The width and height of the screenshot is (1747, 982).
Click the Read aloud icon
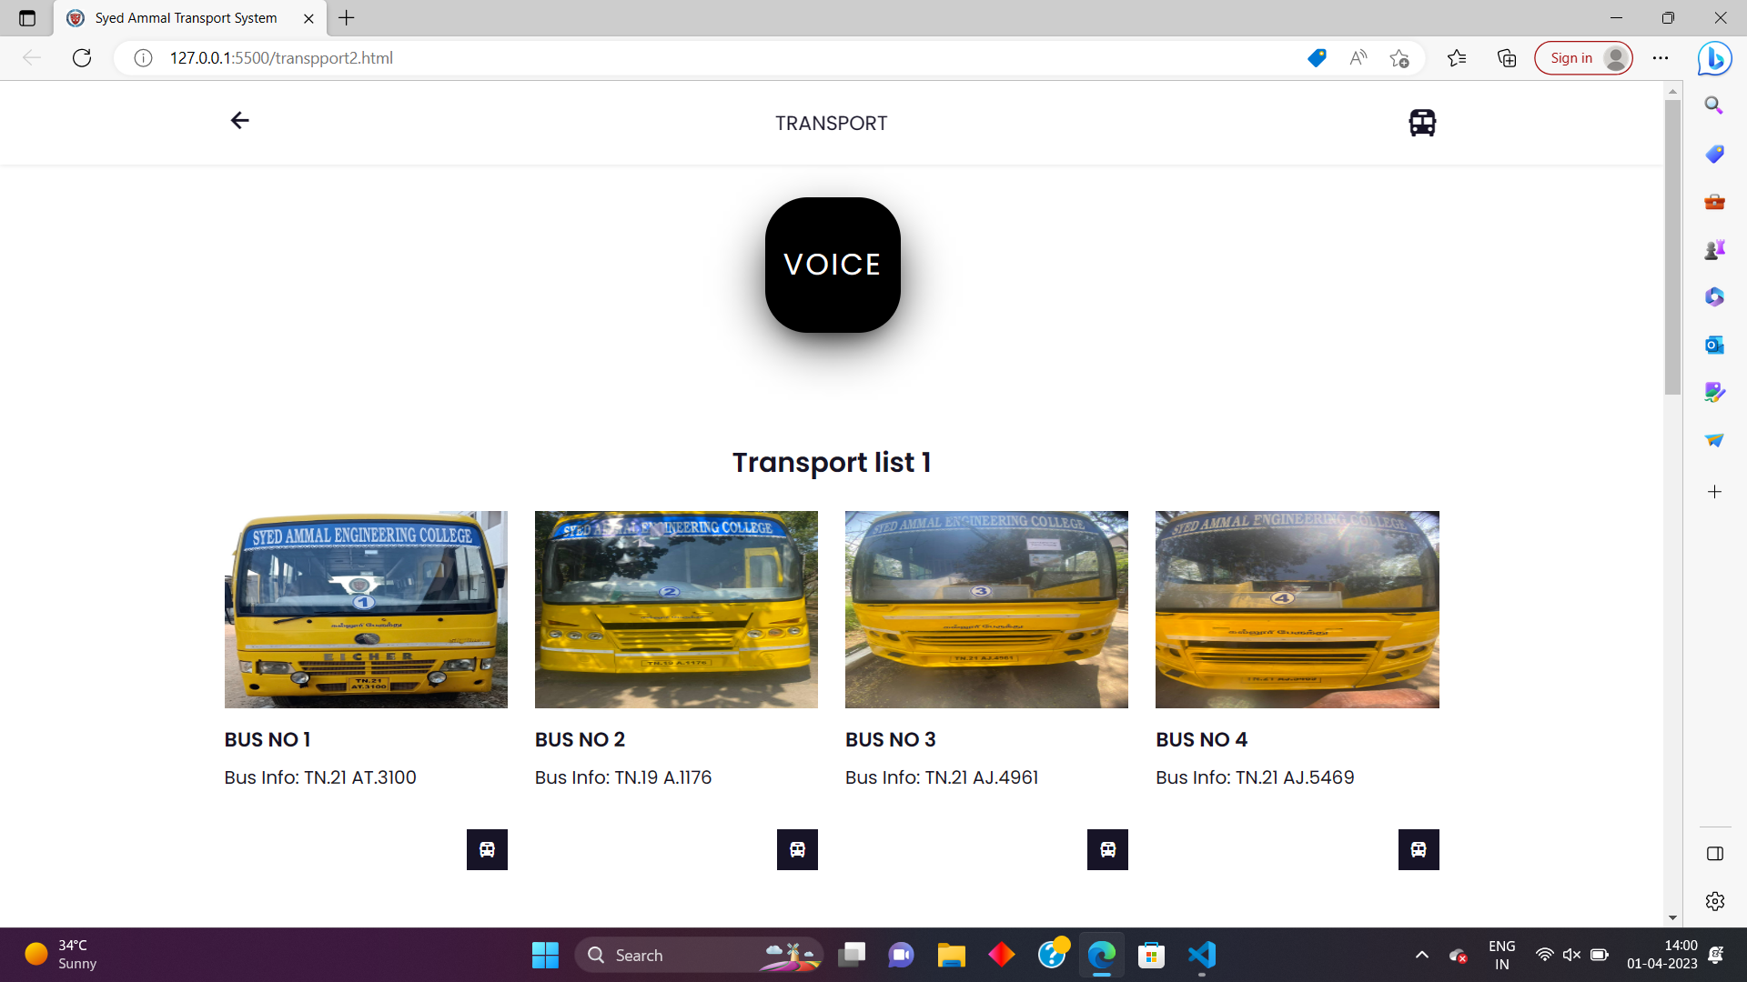point(1358,58)
